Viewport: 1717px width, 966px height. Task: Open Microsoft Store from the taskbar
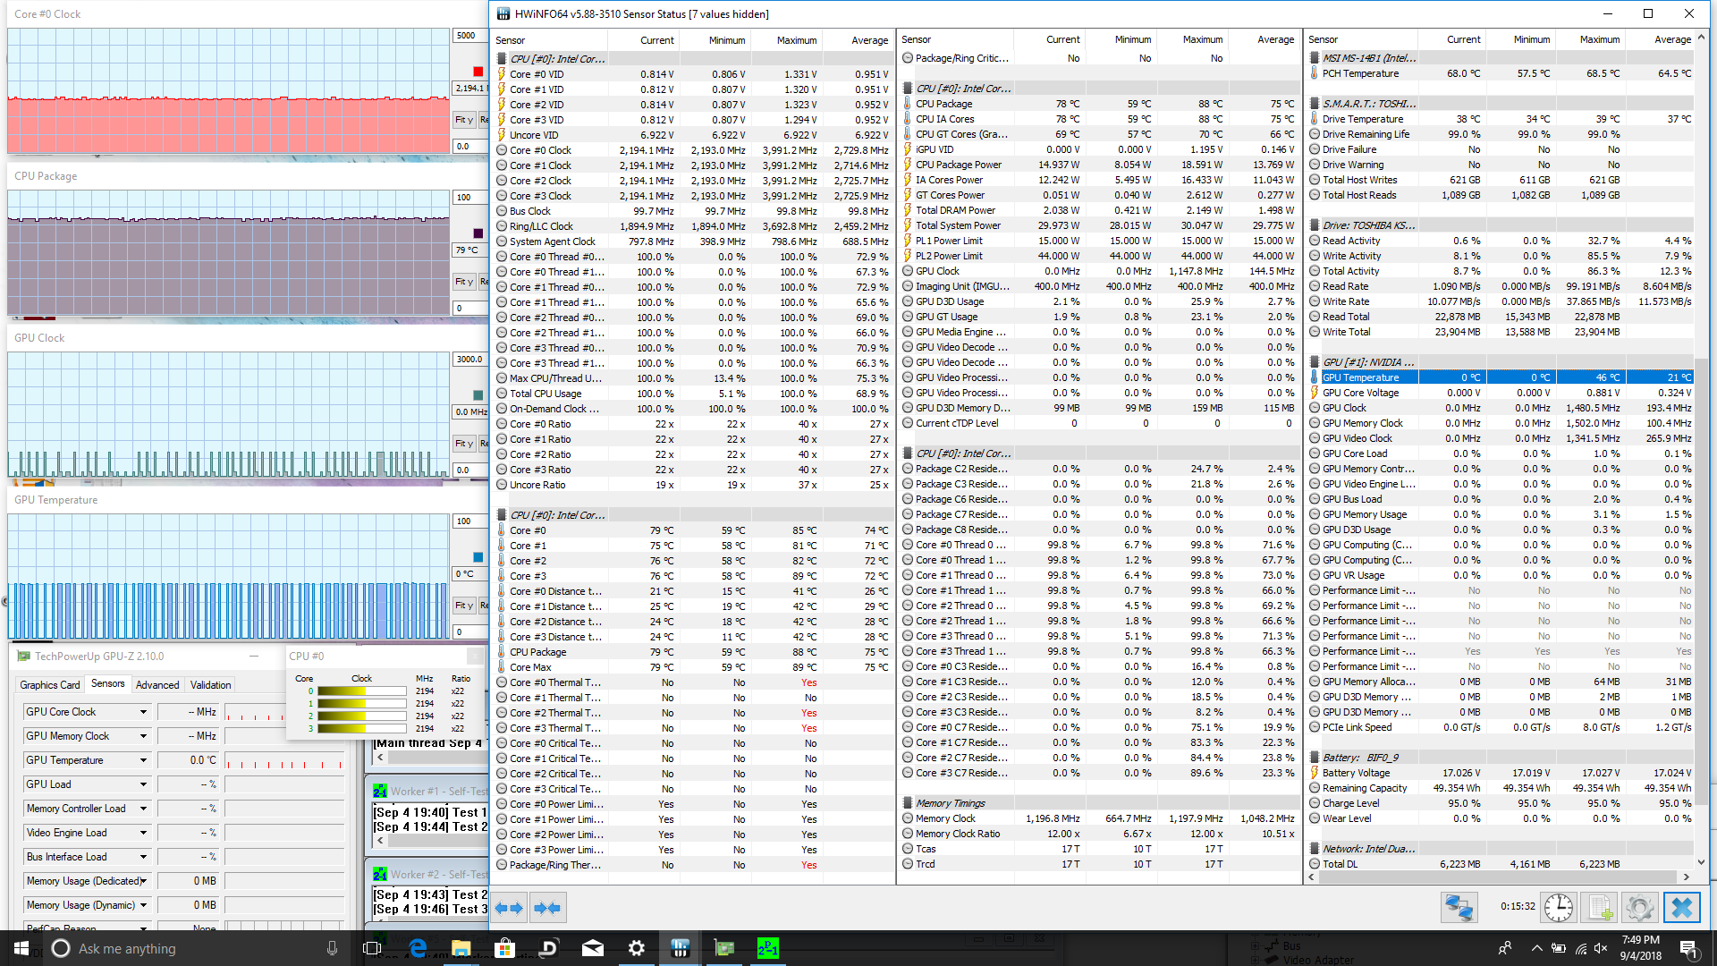pyautogui.click(x=505, y=948)
